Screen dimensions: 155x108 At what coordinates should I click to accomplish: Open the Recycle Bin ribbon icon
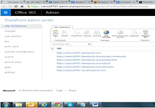pos(145,32)
